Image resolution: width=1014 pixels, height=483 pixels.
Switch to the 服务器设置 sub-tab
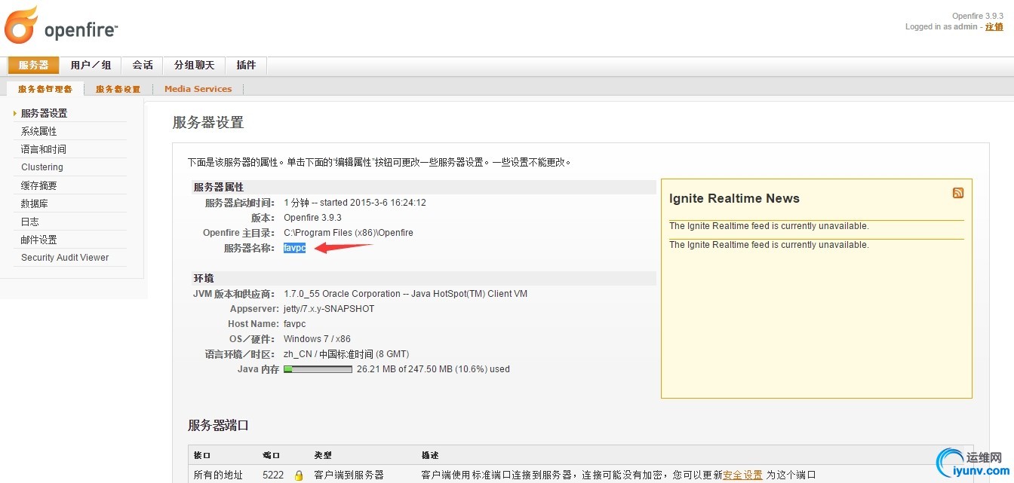pos(118,89)
